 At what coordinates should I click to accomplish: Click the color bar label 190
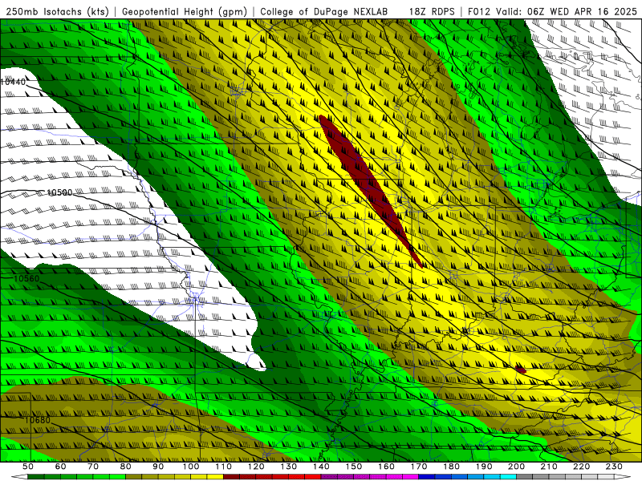484,467
